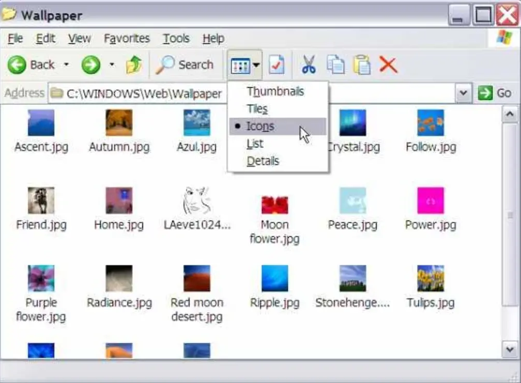Click the green Back arrow icon

point(17,65)
